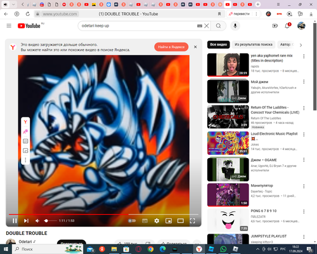
Task: Open a new browser tab with plus
Action: point(258,4)
